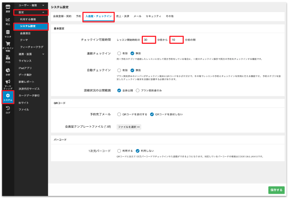Click the 分析 pie chart icon

tap(8, 72)
